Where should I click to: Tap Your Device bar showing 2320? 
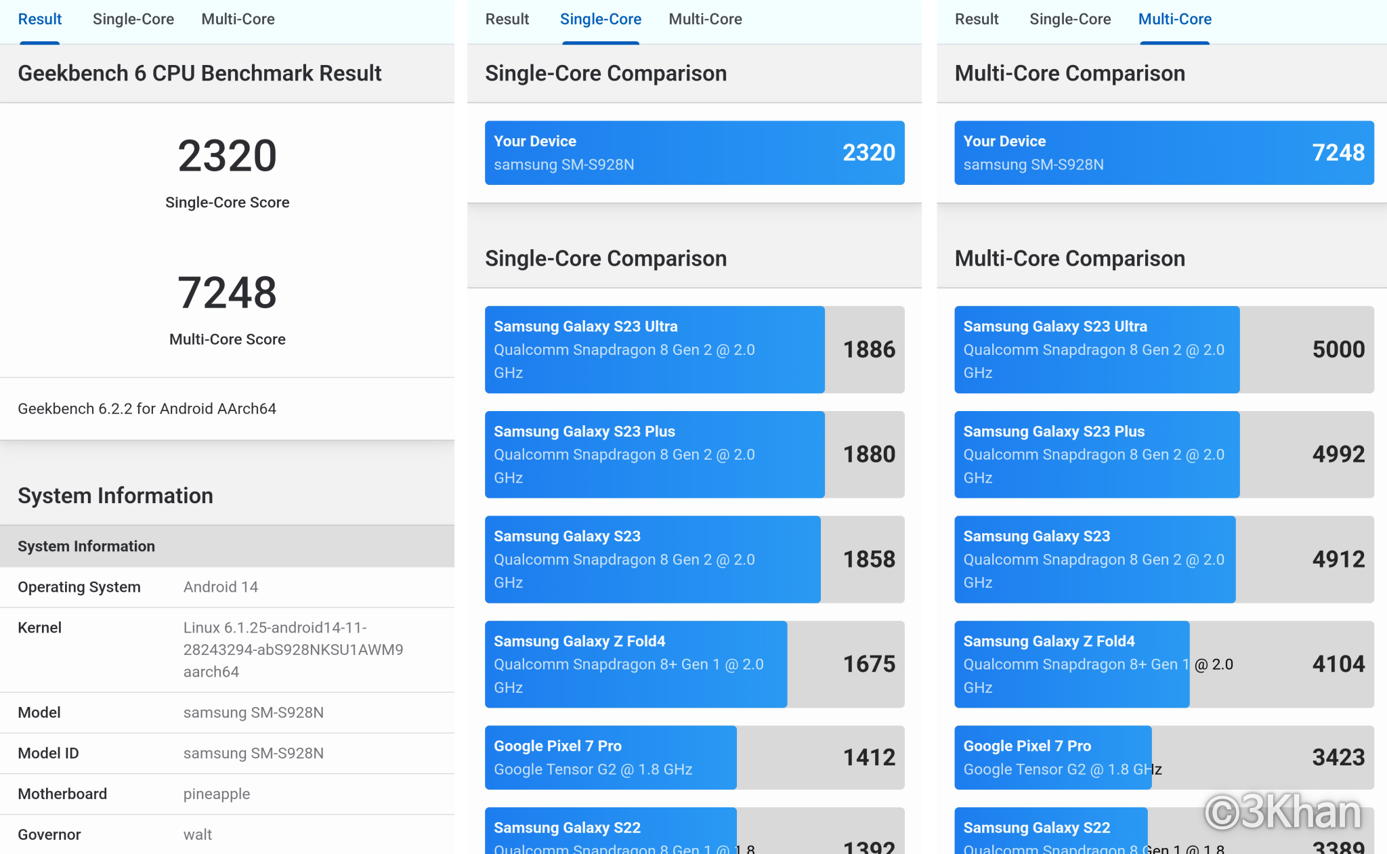694,153
